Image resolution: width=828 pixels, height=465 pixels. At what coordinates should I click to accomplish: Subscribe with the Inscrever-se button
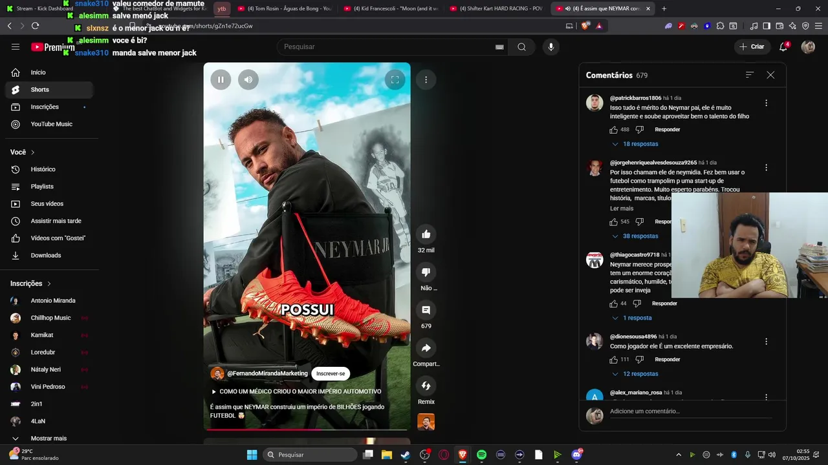coord(331,373)
